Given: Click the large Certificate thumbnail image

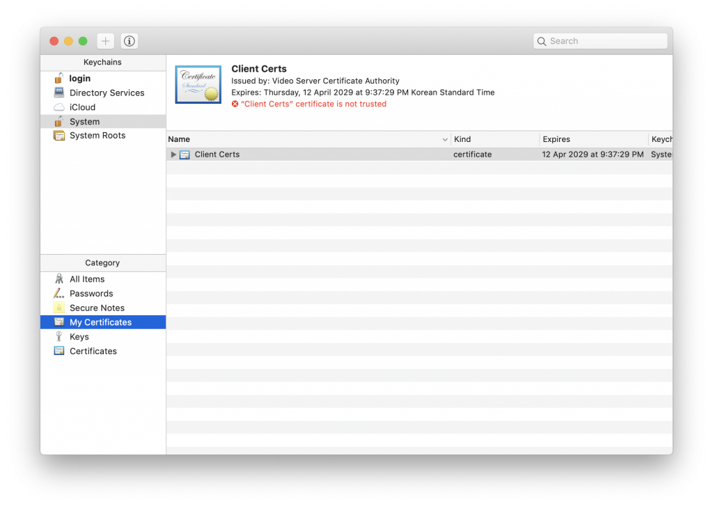Looking at the screenshot, I should coord(198,84).
